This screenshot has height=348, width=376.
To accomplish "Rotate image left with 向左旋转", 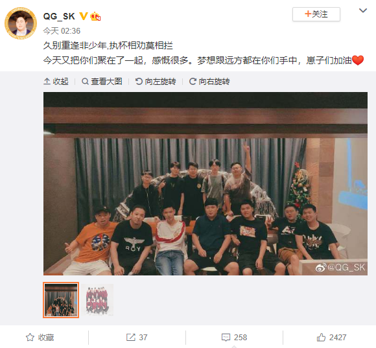I will (x=156, y=82).
